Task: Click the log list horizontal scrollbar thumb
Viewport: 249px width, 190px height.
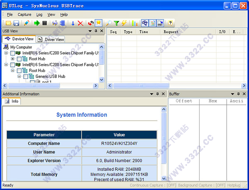Action: [141, 85]
